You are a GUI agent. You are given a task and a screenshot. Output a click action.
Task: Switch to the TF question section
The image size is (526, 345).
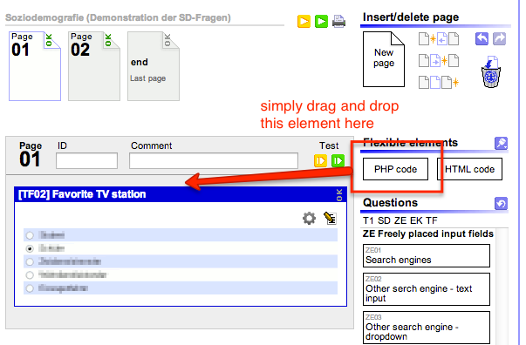[x=432, y=220]
